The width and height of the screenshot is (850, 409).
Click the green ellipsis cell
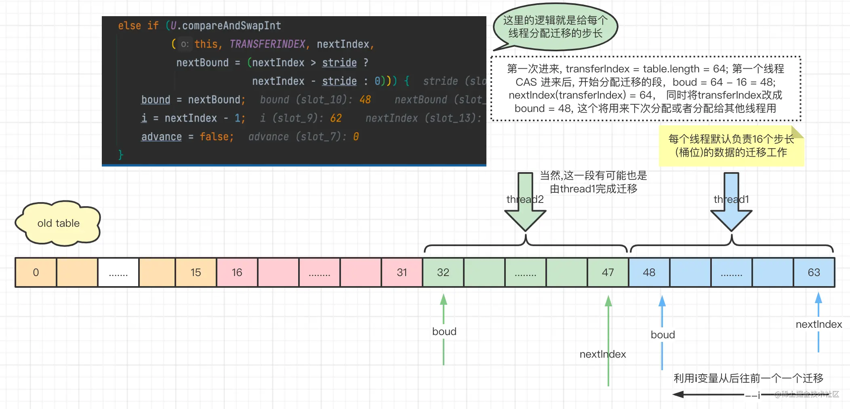pyautogui.click(x=526, y=272)
